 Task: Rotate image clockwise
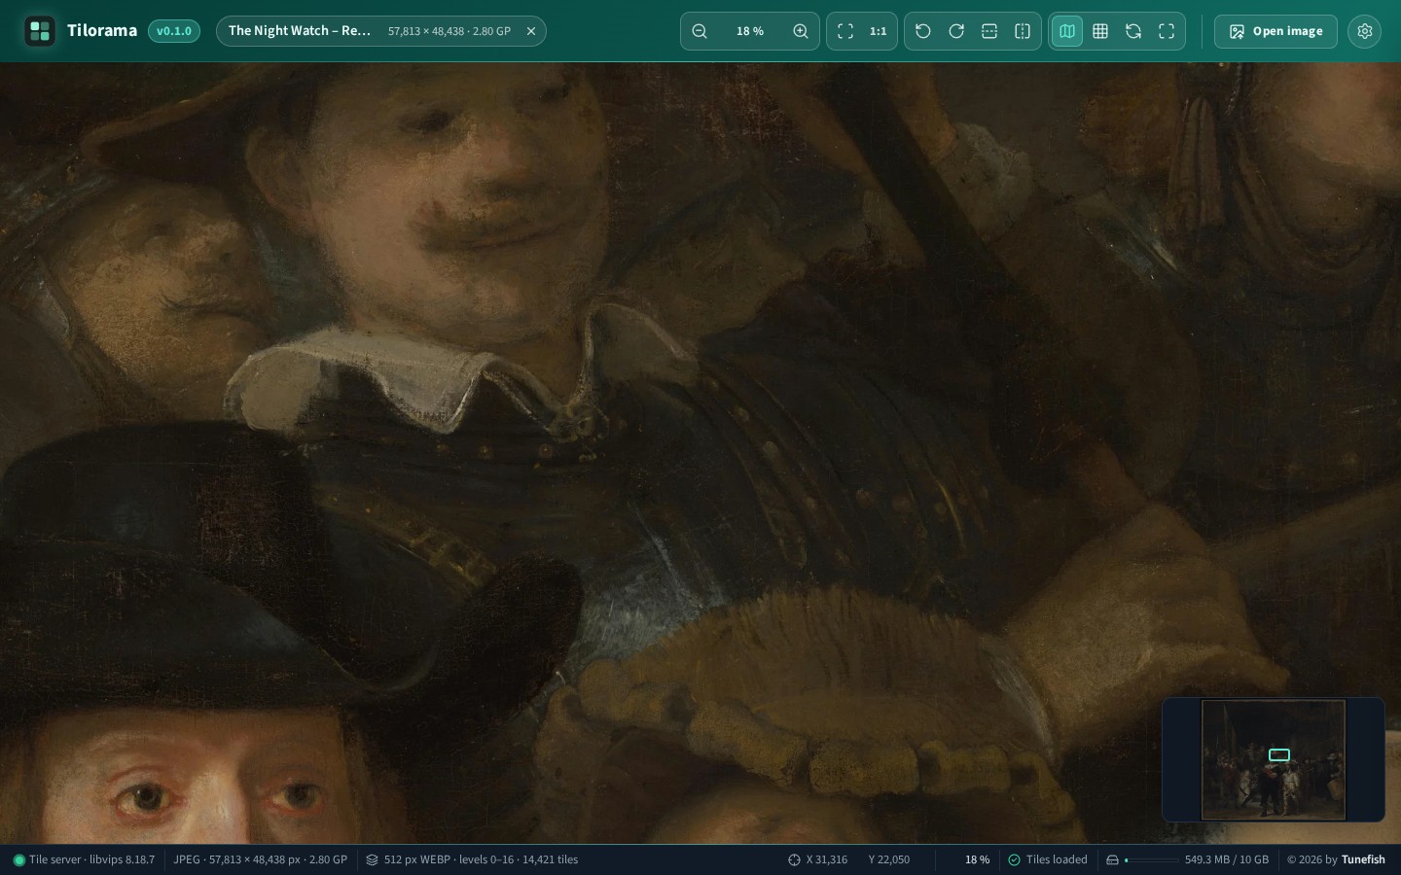click(956, 31)
